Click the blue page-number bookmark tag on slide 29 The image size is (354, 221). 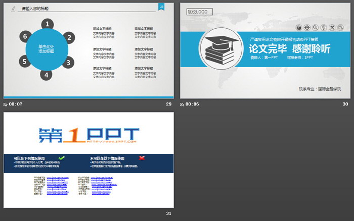click(x=161, y=7)
